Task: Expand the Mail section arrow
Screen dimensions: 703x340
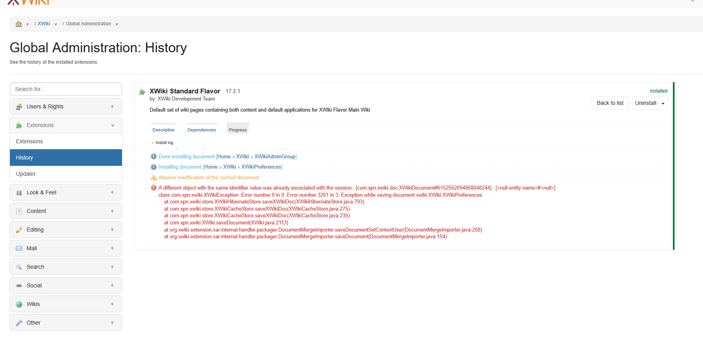Action: click(x=112, y=248)
